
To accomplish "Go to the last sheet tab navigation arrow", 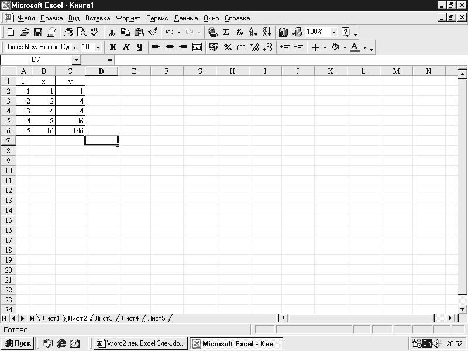I will click(x=32, y=318).
